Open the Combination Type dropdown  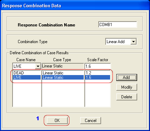click(x=133, y=42)
